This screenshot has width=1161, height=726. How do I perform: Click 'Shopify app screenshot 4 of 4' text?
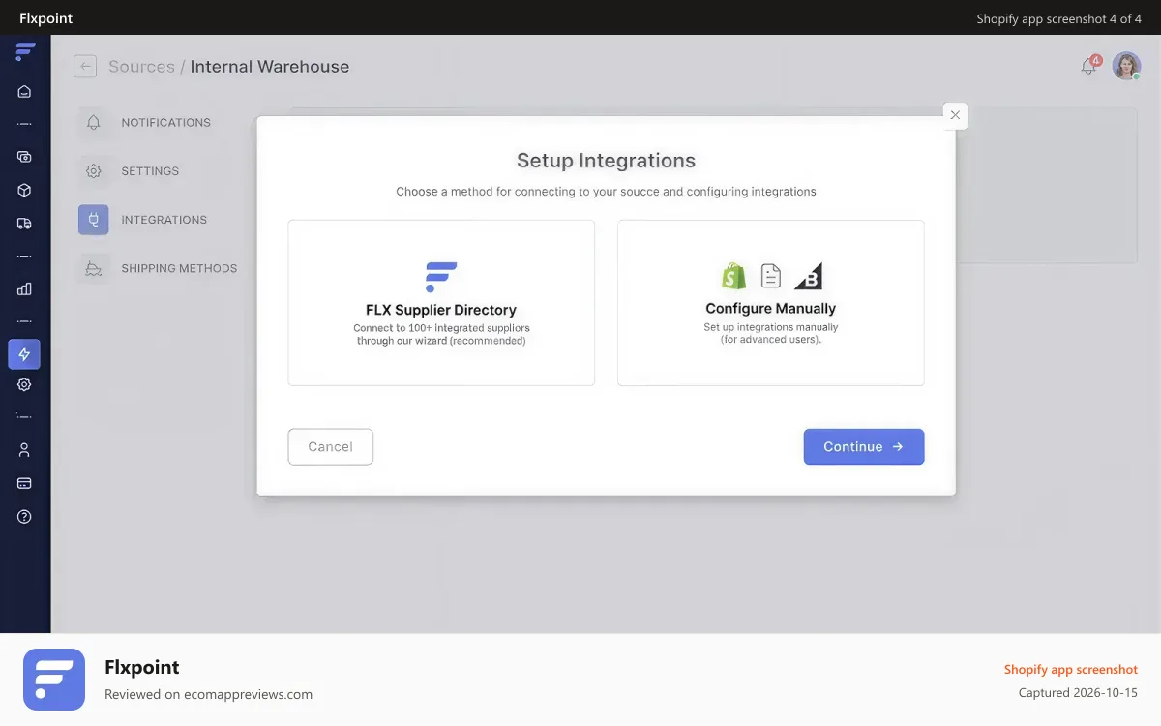click(1059, 18)
